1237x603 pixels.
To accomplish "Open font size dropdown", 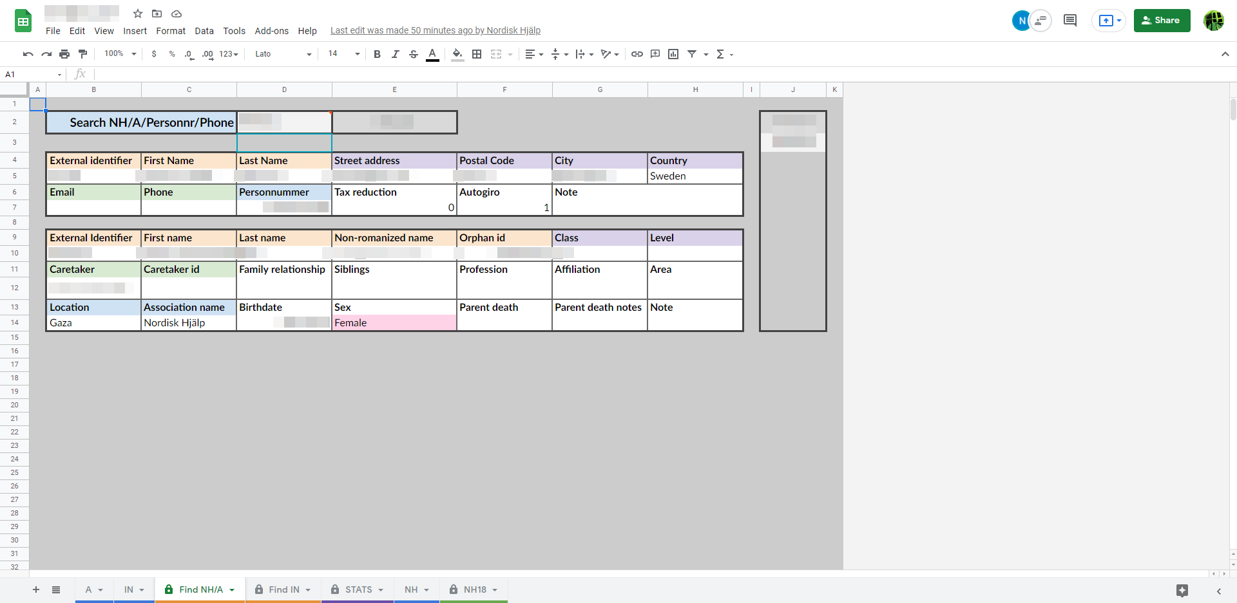I will tap(344, 54).
